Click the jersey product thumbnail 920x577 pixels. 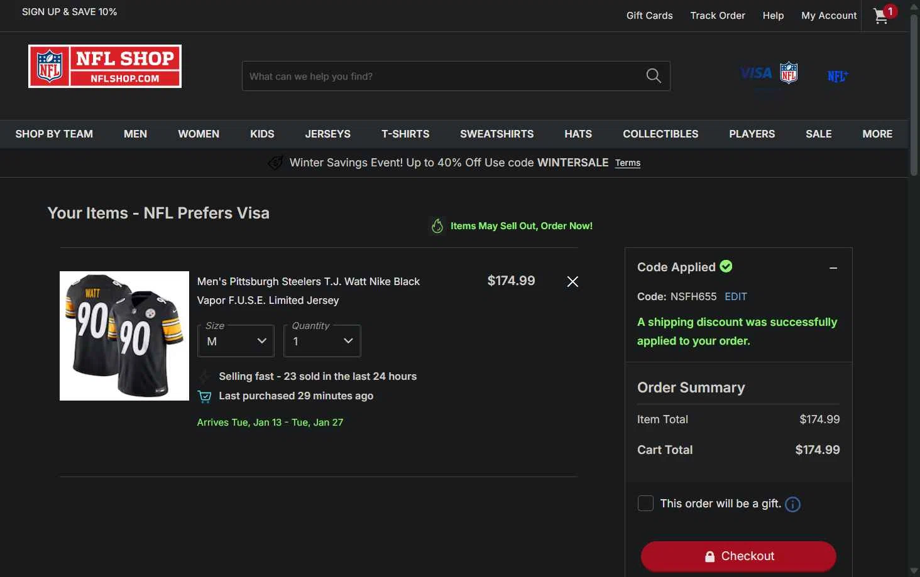124,336
